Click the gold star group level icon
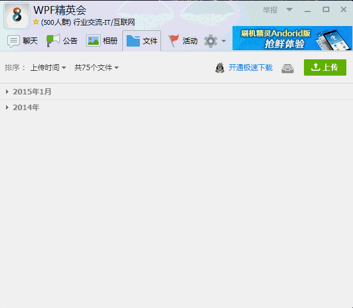 point(36,22)
